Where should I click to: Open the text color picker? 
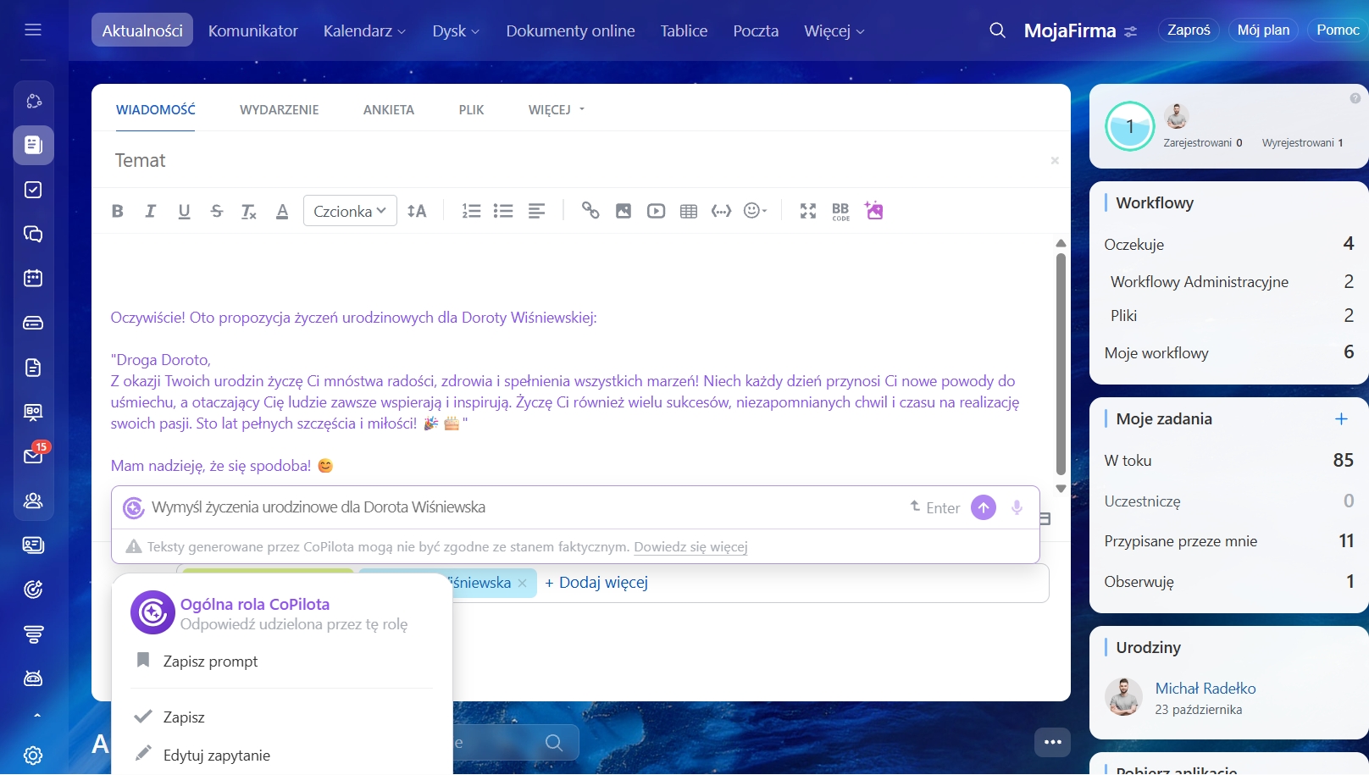282,212
